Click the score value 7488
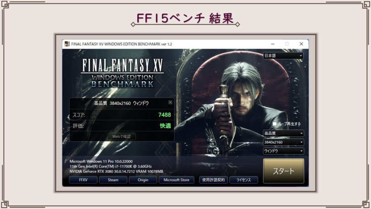 tap(164, 115)
